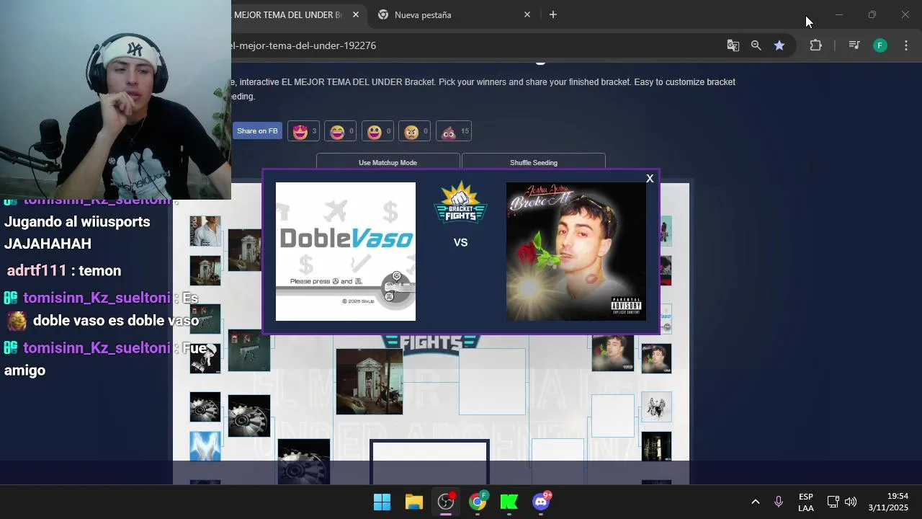This screenshot has height=519, width=922.
Task: Click the Shuffle Seeding button
Action: (x=534, y=162)
